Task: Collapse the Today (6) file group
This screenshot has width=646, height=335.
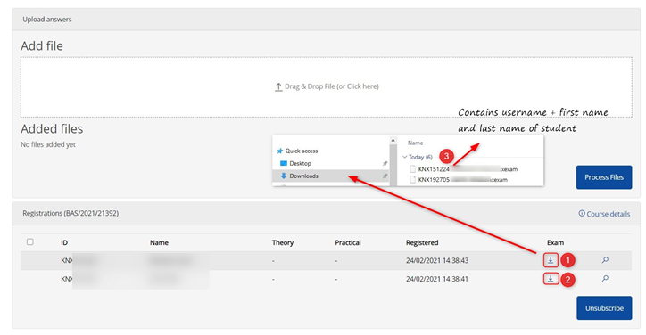Action: [x=404, y=157]
